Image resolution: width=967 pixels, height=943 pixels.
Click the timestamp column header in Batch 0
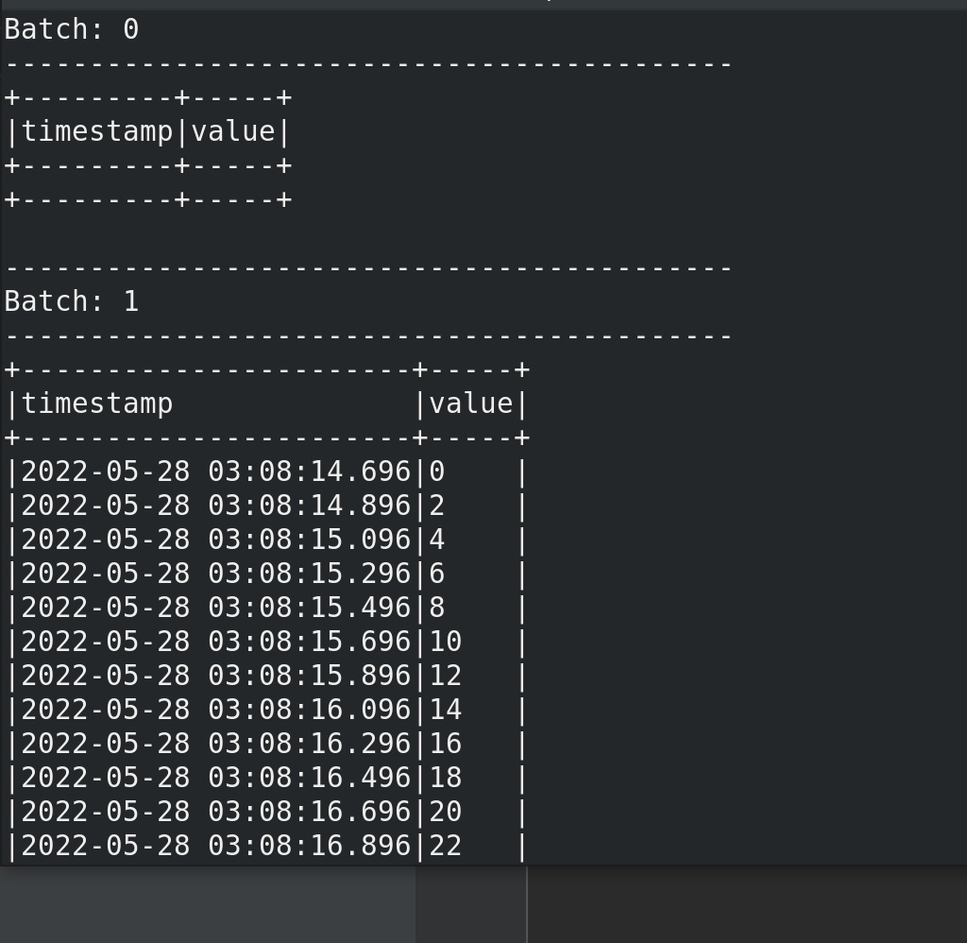coord(97,131)
